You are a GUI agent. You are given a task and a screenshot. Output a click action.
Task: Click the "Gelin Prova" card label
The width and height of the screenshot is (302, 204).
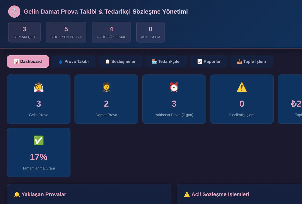pyautogui.click(x=39, y=115)
